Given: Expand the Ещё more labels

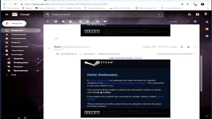Looking at the screenshot, I should pyautogui.click(x=14, y=75).
